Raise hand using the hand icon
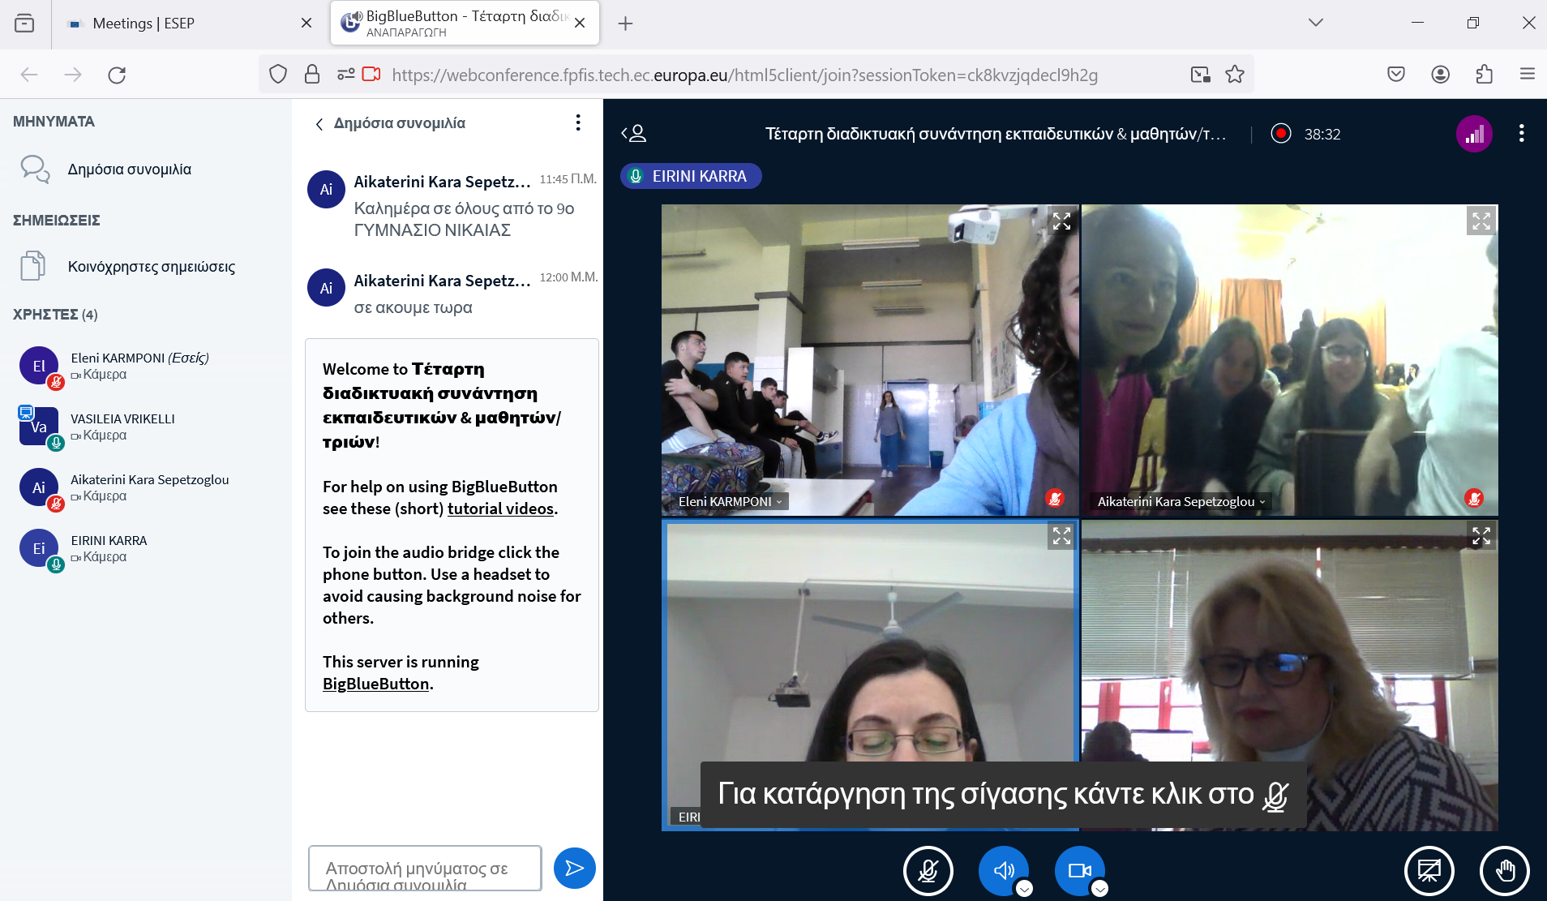 pyautogui.click(x=1504, y=870)
